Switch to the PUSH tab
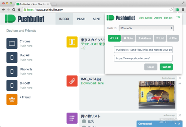 click(81, 19)
